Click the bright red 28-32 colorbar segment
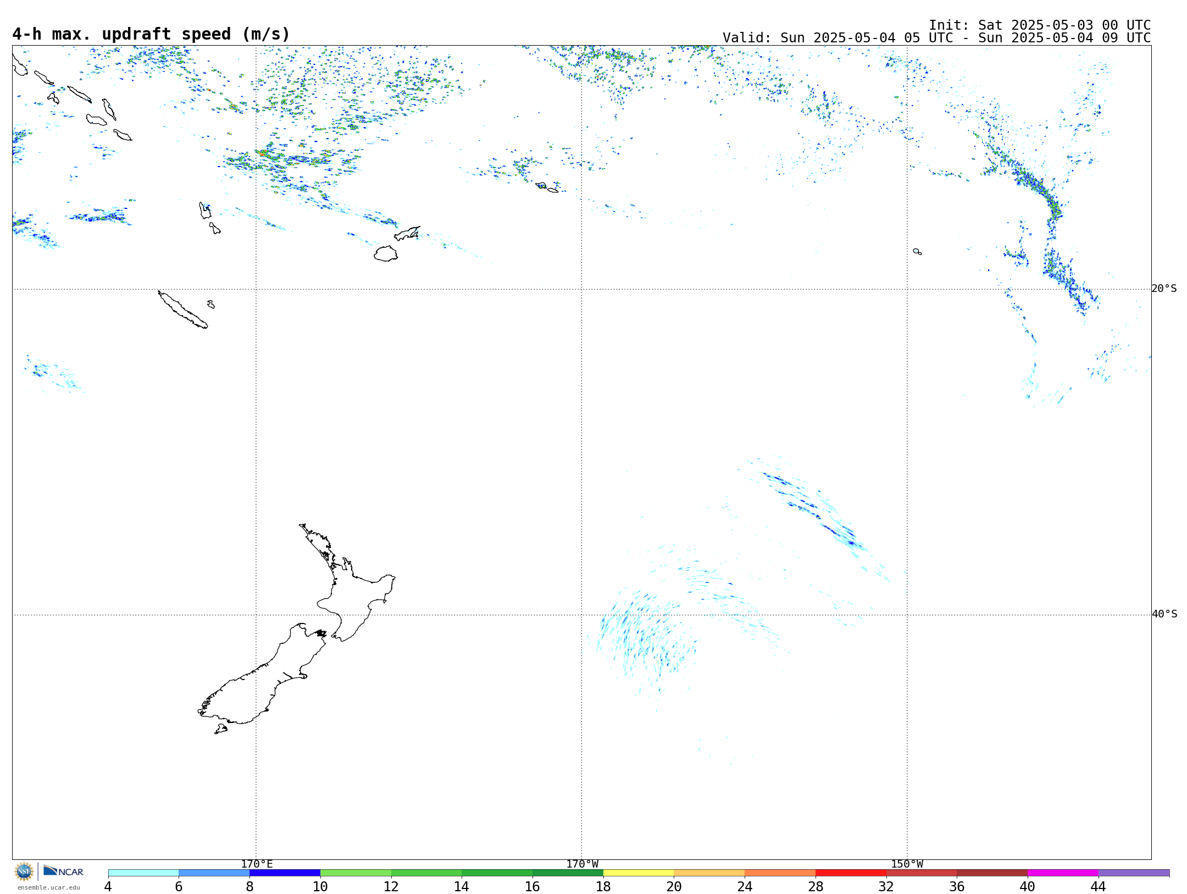The height and width of the screenshot is (894, 1187). coord(851,873)
